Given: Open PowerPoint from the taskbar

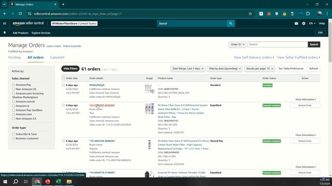Looking at the screenshot, I should coord(48,181).
